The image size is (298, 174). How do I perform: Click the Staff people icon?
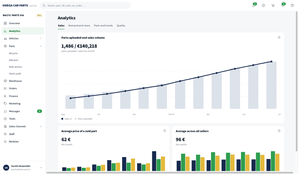pyautogui.click(x=5, y=134)
